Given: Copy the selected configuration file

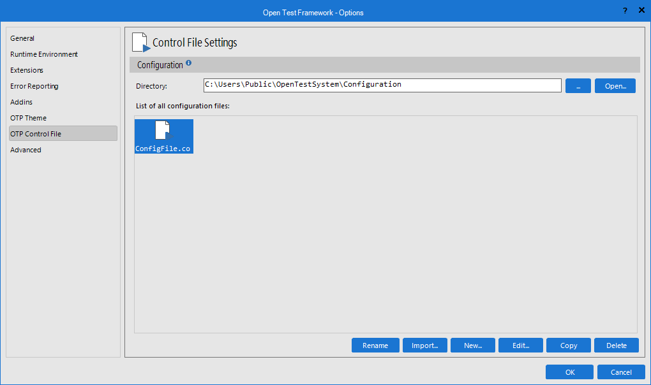Looking at the screenshot, I should click(x=568, y=345).
